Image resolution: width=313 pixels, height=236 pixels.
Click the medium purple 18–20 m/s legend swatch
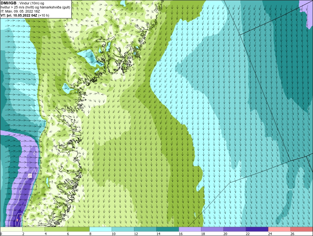click(213, 229)
